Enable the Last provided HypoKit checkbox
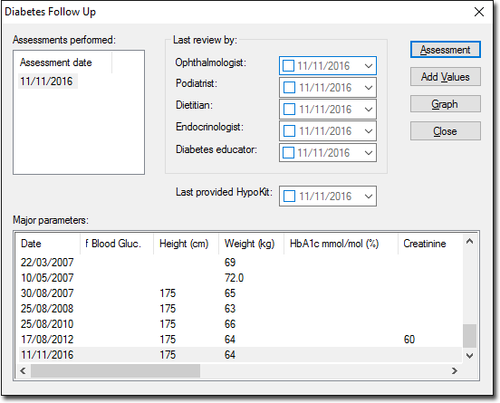 (289, 197)
